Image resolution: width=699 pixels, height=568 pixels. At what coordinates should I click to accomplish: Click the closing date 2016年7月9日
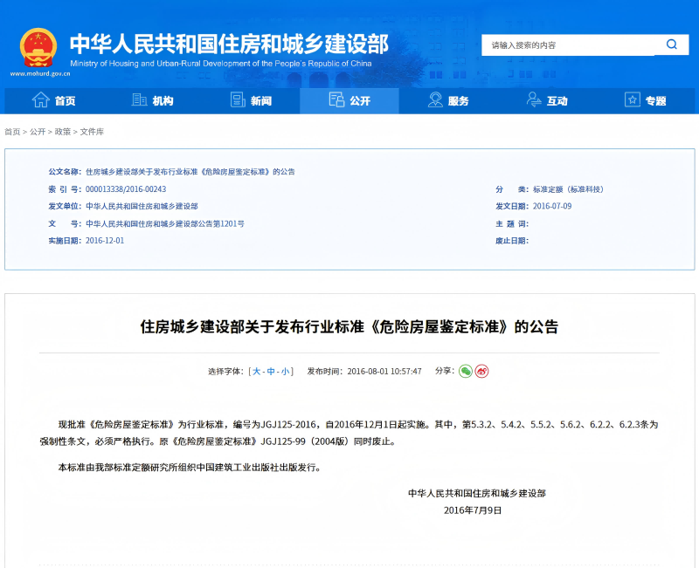[473, 510]
